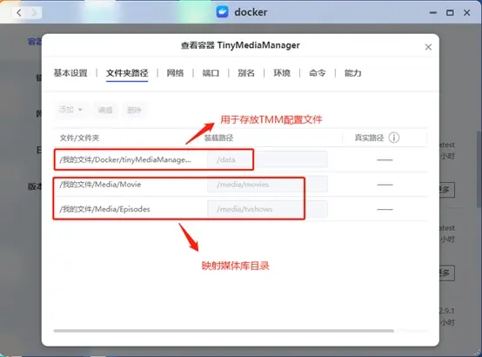
Task: Click the horizontal scrollbar at dialog bottom
Action: [224, 331]
